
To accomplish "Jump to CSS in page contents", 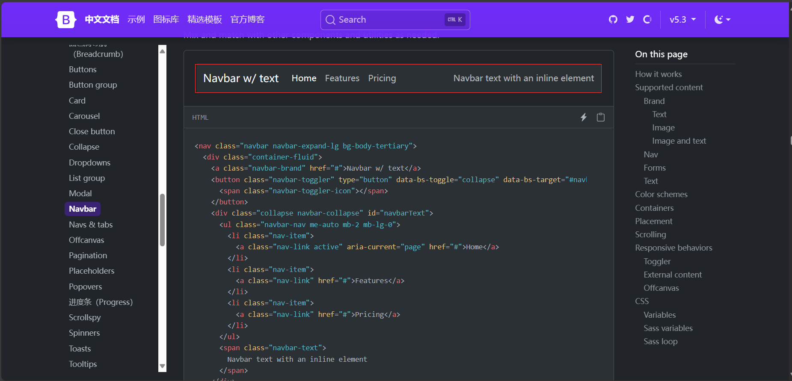I will (x=642, y=301).
